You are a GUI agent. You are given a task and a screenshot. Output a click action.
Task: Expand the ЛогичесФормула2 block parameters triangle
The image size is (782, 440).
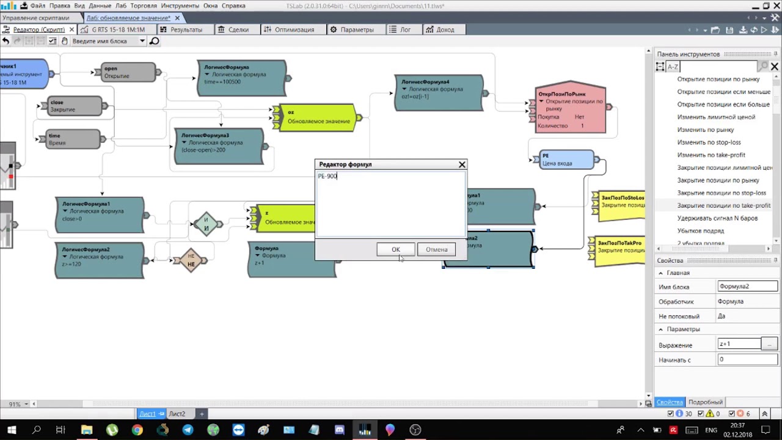coord(65,257)
